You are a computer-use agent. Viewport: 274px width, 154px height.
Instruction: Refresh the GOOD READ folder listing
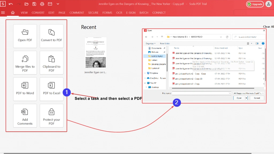point(227,37)
